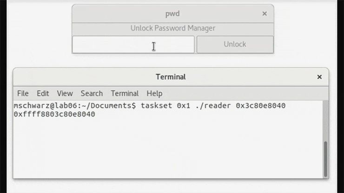Click the Unlock Password Manager heading
Viewport: 344px width, 193px height.
point(173,28)
